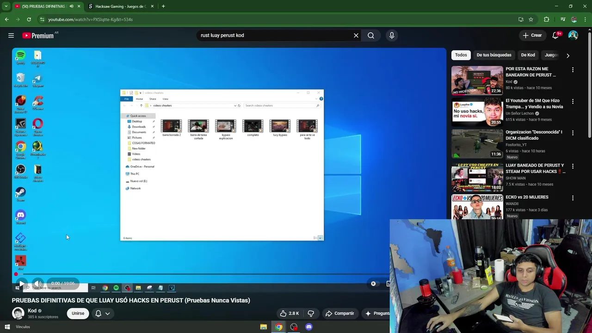Viewport: 592px width, 333px height.
Task: Open Kod channel avatar
Action: tap(18, 313)
